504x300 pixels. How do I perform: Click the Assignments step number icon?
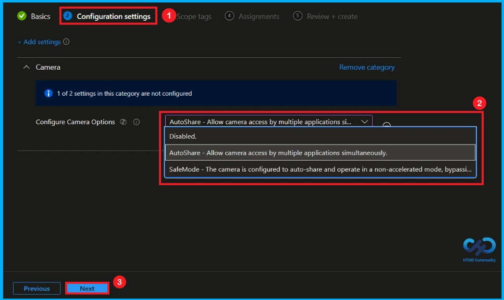tap(229, 16)
